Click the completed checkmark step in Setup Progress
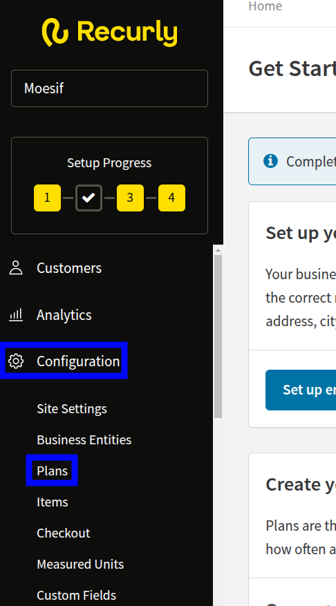 click(88, 198)
